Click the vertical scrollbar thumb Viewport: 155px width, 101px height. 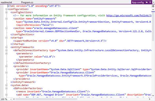[x=153, y=26]
